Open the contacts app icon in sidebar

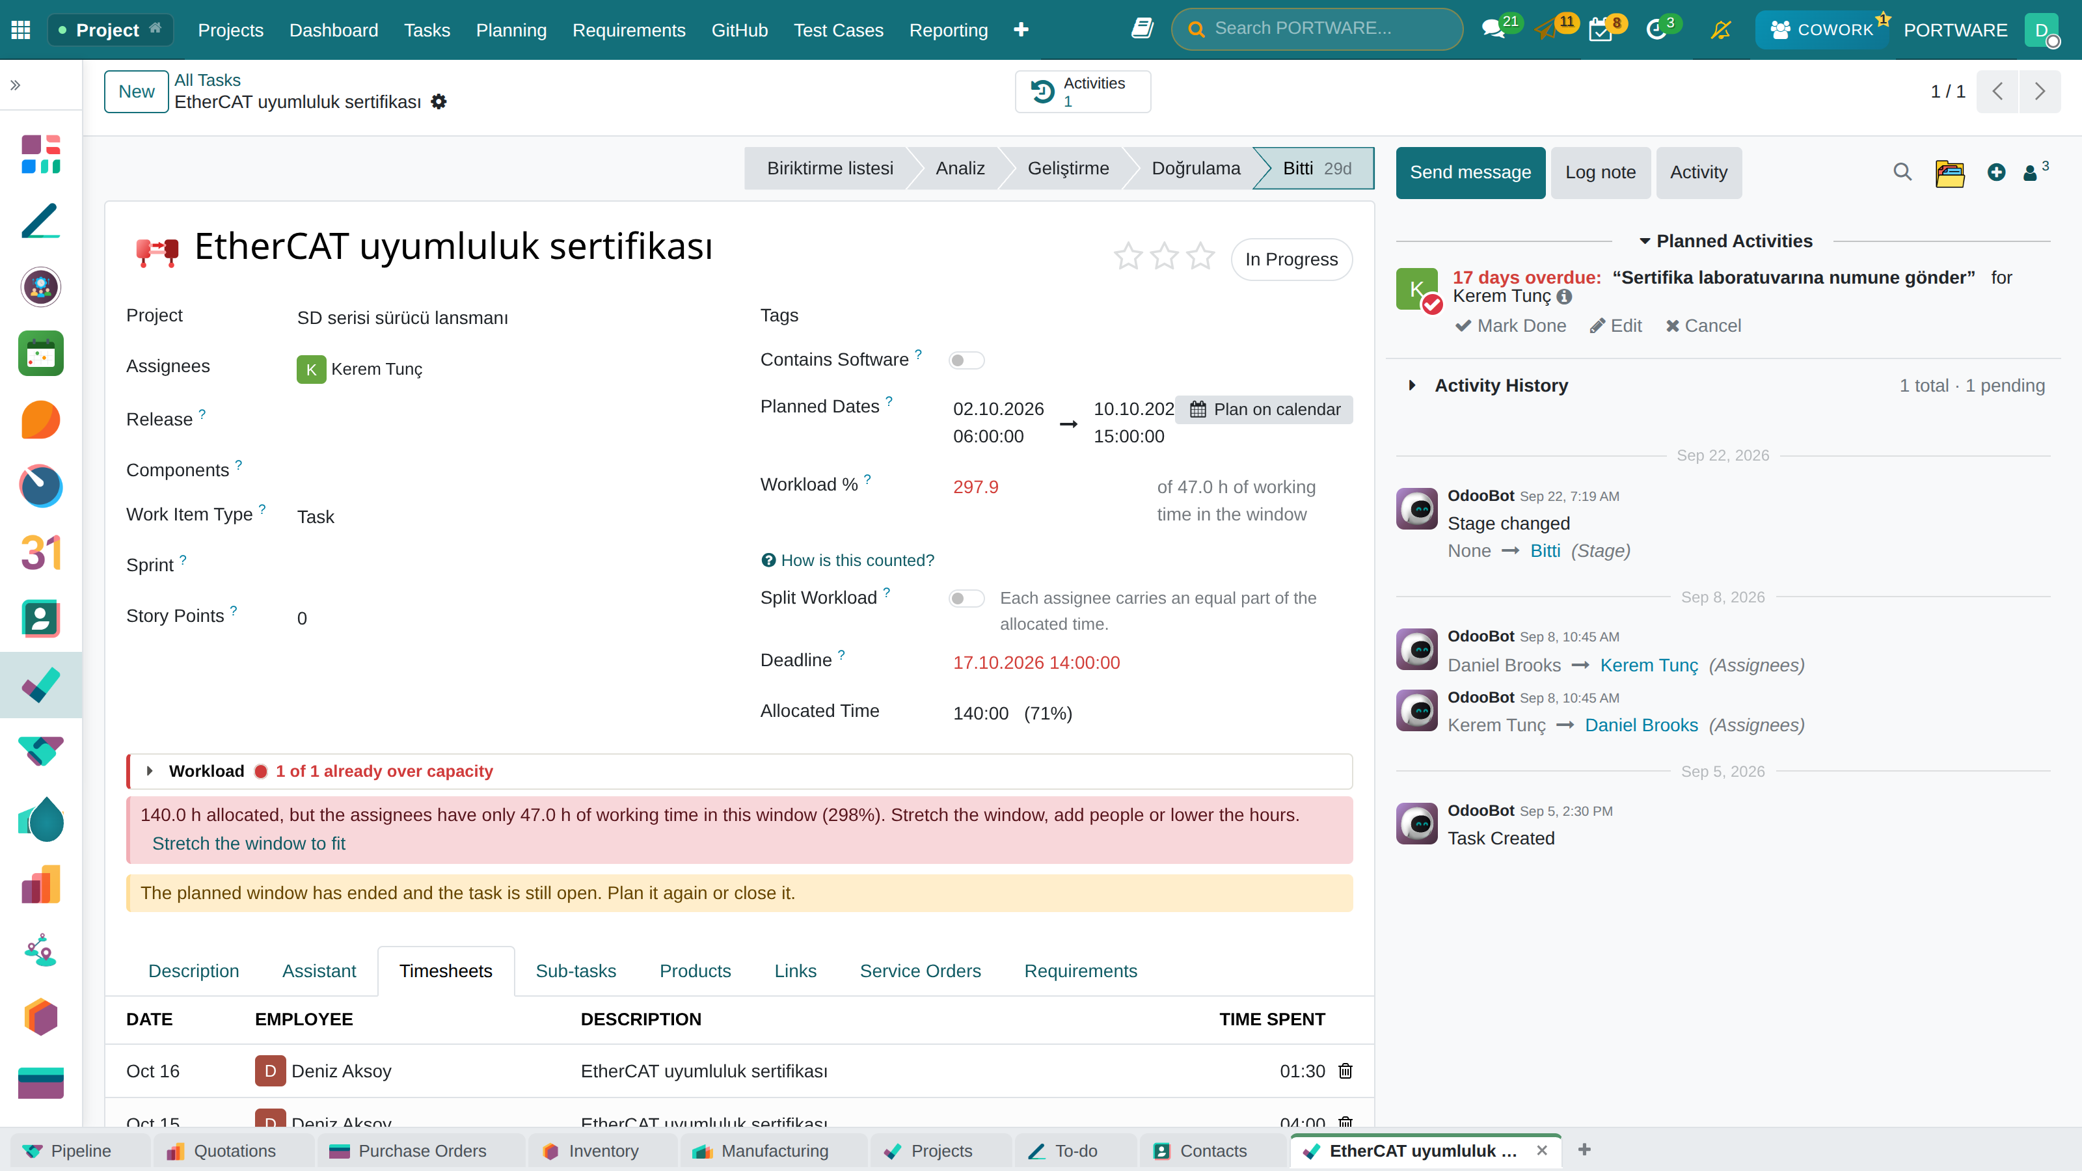[x=40, y=619]
